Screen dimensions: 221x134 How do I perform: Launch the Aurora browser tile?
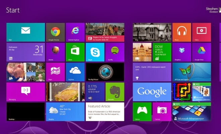55,52
